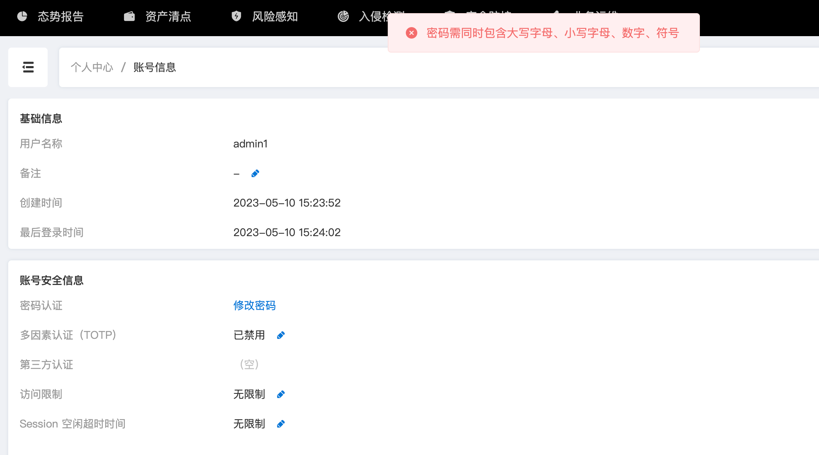The image size is (819, 455).
Task: Click the 修改密码 link
Action: tap(254, 306)
